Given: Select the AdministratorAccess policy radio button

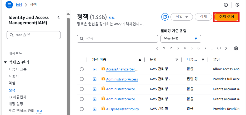Looking at the screenshot, I should coord(82,79).
